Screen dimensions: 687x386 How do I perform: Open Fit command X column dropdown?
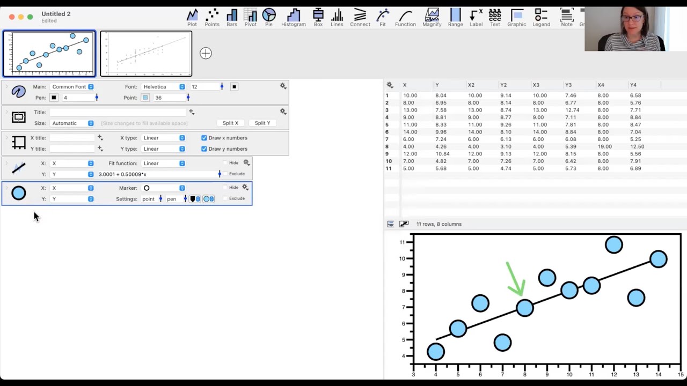[x=72, y=164]
